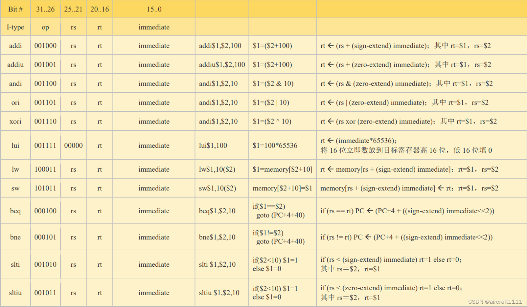
Task: Click example 'slti $1,$2,10'
Action: (217, 264)
